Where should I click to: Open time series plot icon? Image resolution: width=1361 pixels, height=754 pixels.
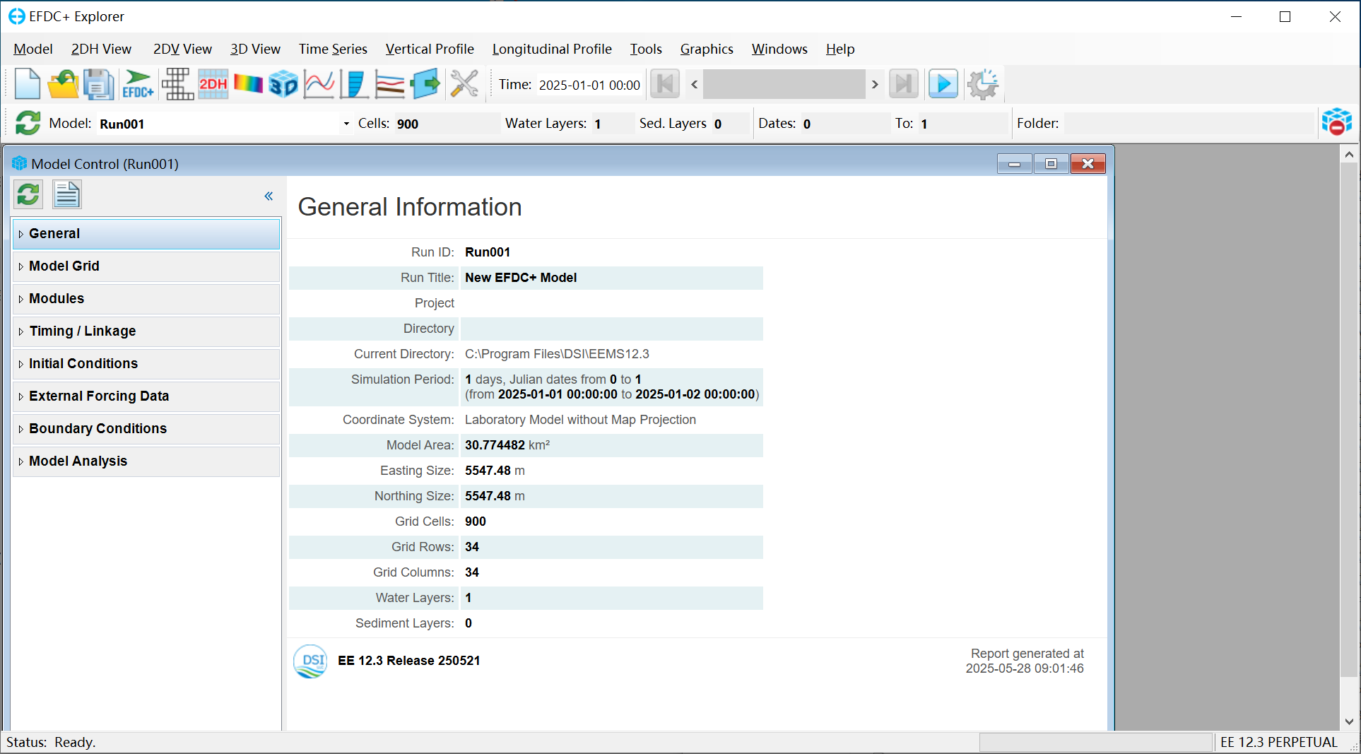(319, 84)
